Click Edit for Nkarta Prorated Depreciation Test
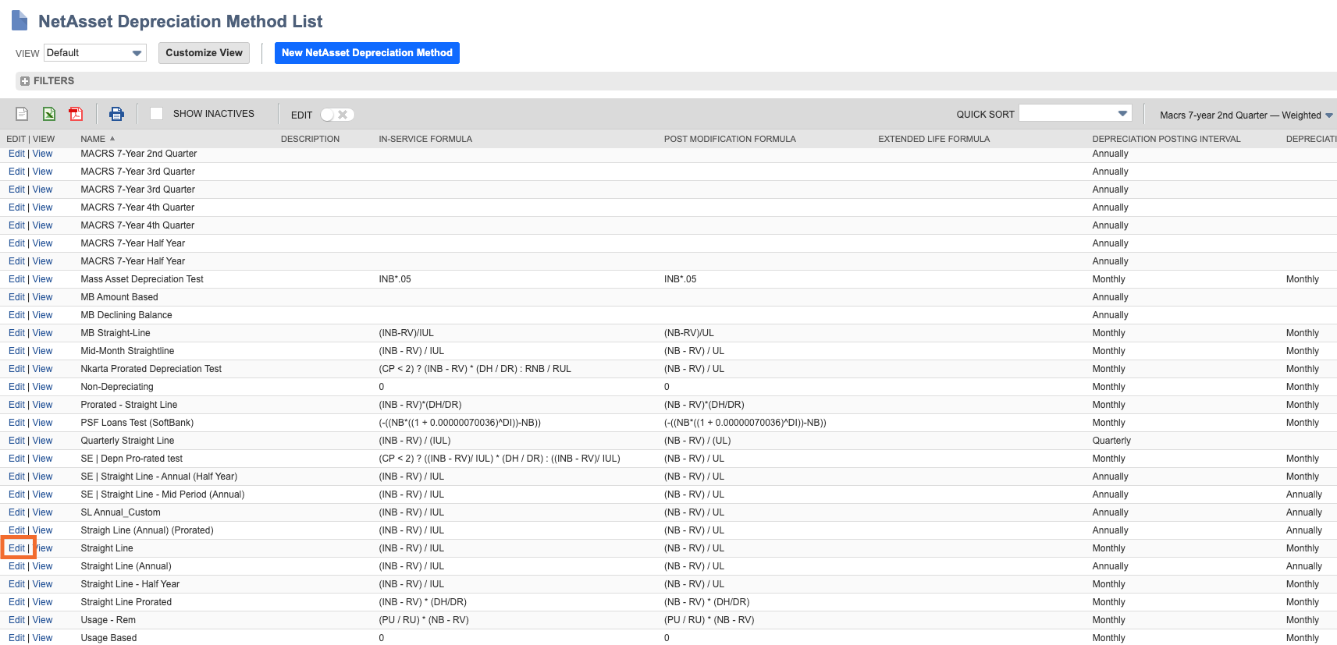 pos(16,369)
